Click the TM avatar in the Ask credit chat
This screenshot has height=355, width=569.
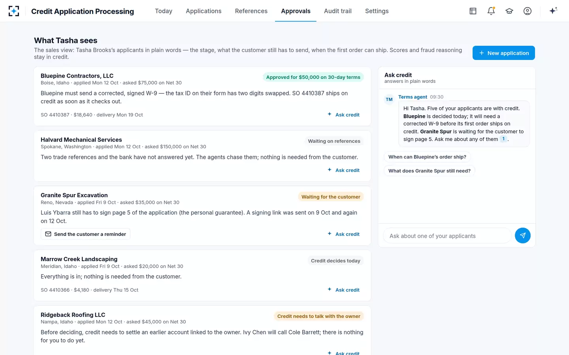pyautogui.click(x=389, y=99)
